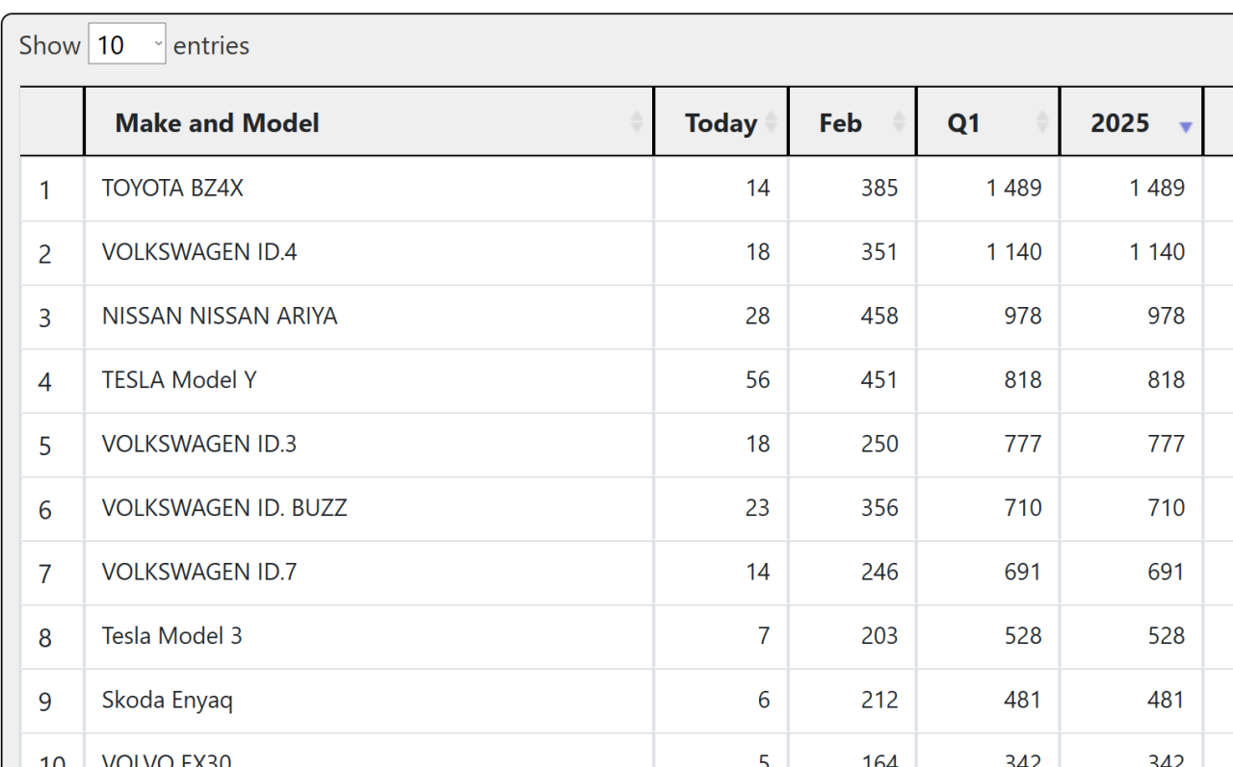
Task: Select the NISSAN NISSAN ARIYA entry
Action: pos(220,316)
